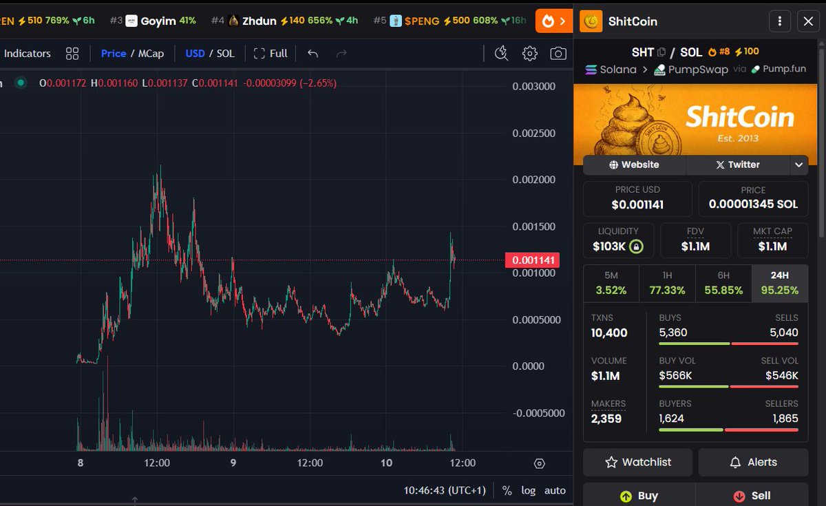Click the Watchlist star button
The image size is (826, 506).
637,462
